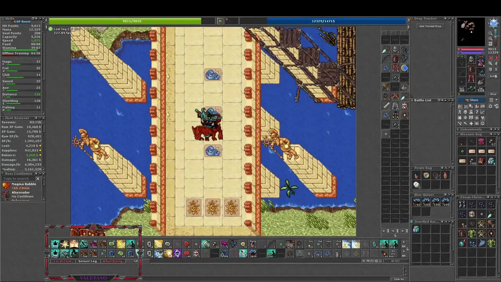
Task: Switch to Server Log tab
Action: [87, 261]
